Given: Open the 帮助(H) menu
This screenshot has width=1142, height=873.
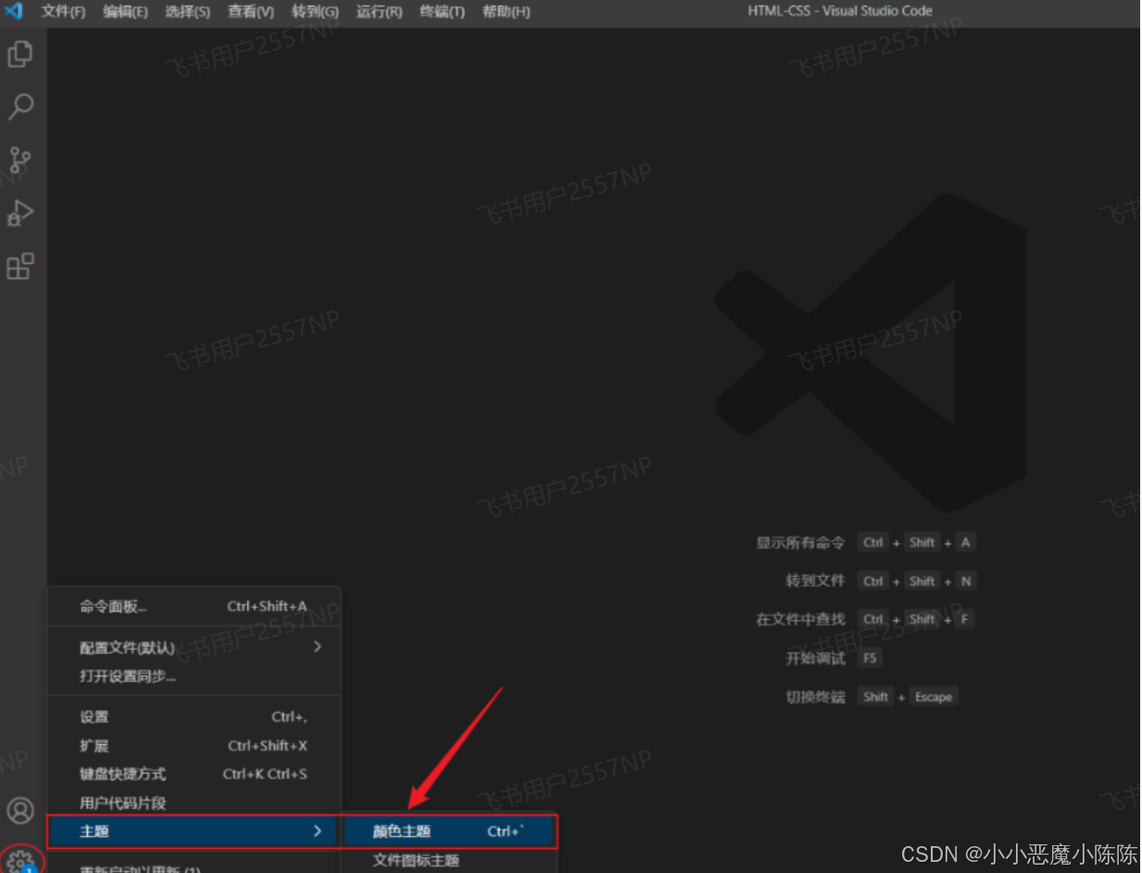Looking at the screenshot, I should click(x=507, y=12).
